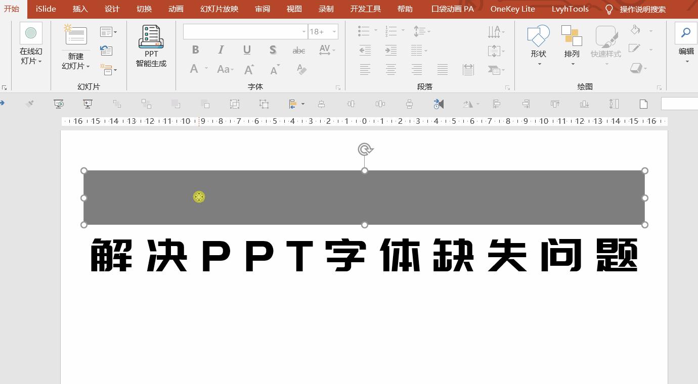
Task: Open the PPT智能生成 tool
Action: click(x=150, y=45)
